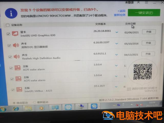
Task: Open the blue box app in taskbar
Action: click(68, 107)
